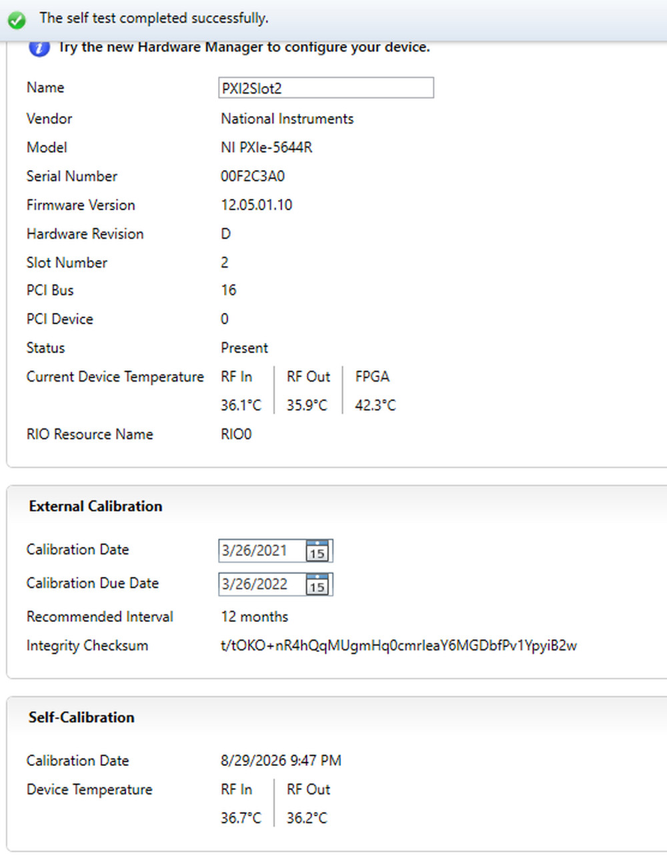Select the vendor value National Instruments

(x=287, y=119)
